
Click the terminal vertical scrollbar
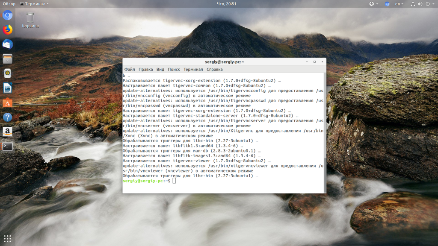(325, 128)
